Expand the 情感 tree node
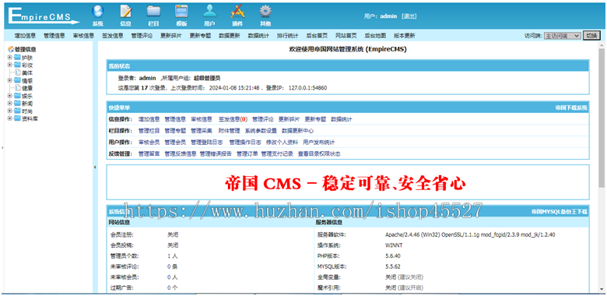The width and height of the screenshot is (607, 296). 9,80
